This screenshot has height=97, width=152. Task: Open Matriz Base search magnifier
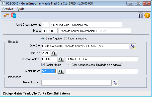point(61,71)
